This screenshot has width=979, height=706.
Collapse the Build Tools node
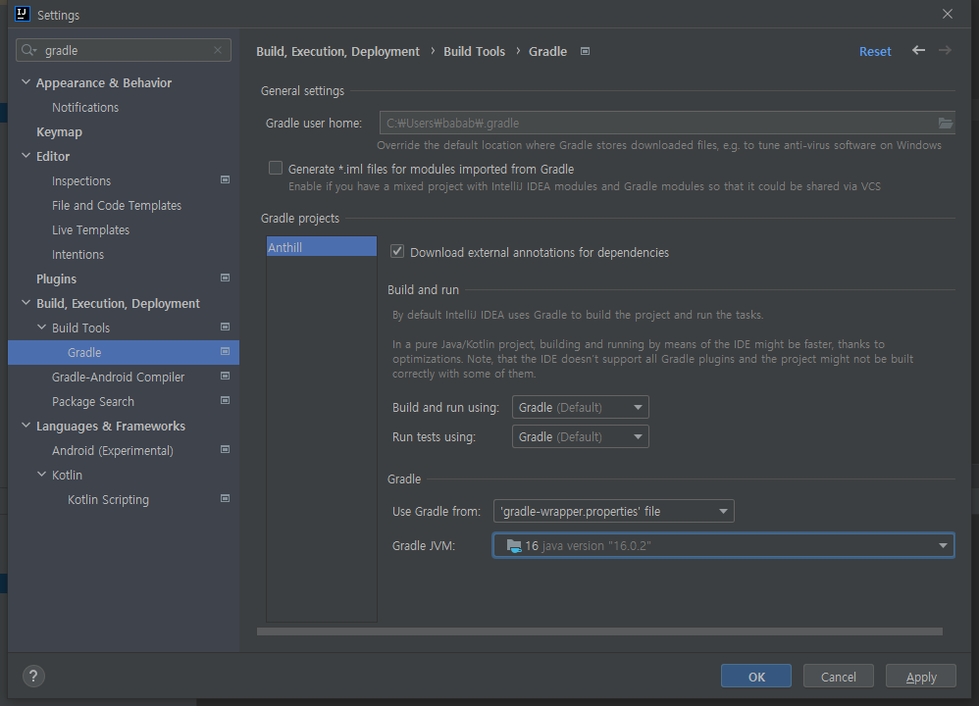pos(41,328)
